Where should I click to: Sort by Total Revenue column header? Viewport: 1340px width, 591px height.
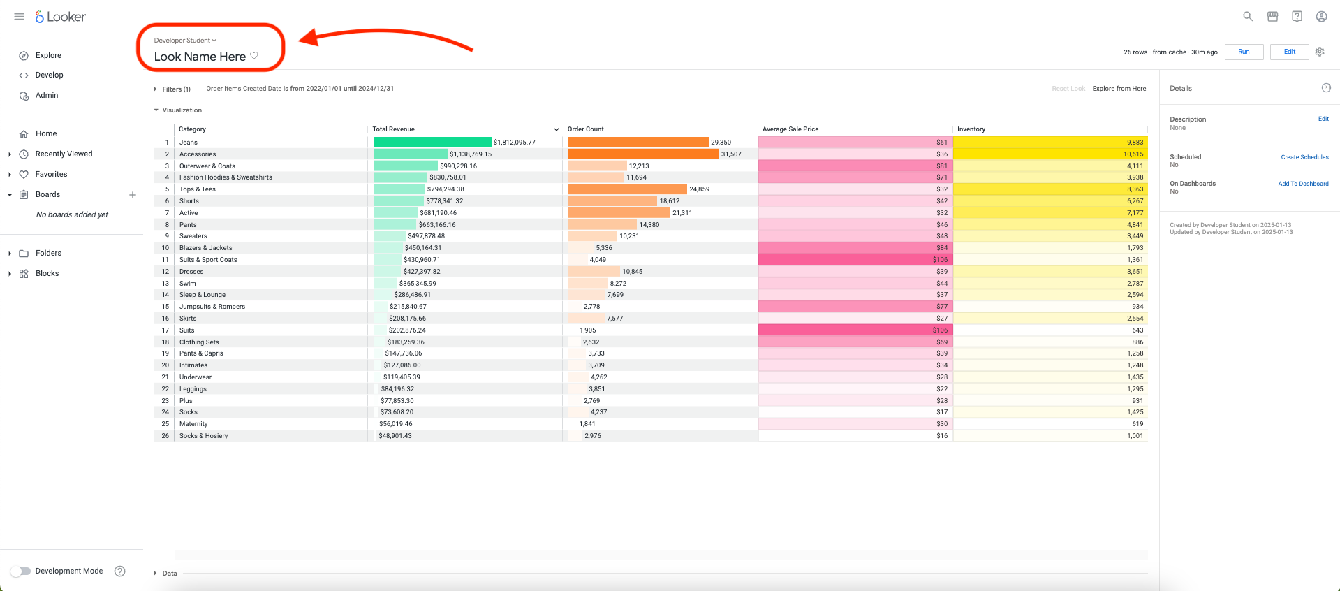[393, 129]
